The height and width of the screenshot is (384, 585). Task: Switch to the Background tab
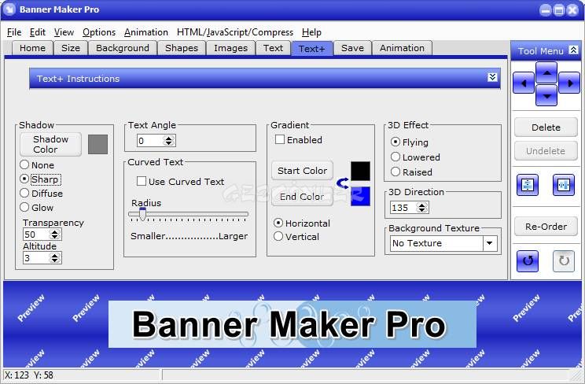(x=123, y=48)
